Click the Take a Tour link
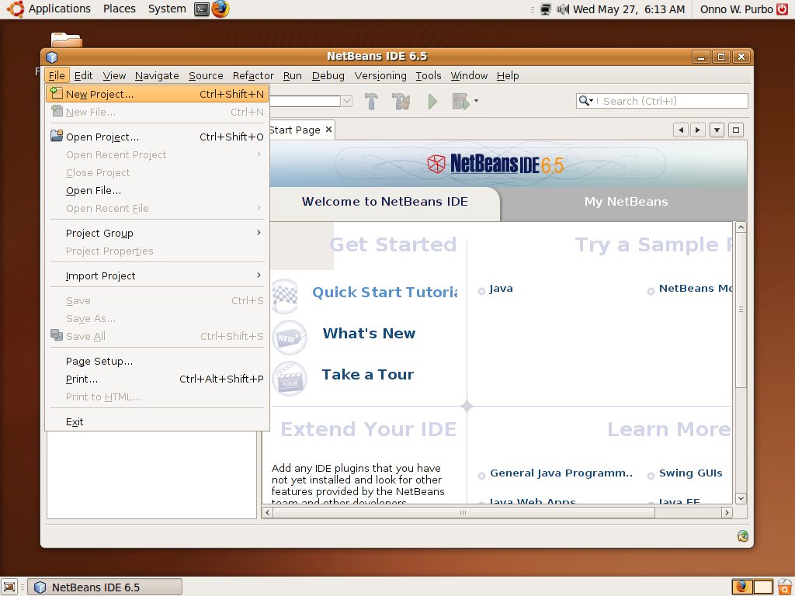This screenshot has height=596, width=795. (x=367, y=375)
